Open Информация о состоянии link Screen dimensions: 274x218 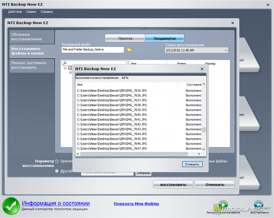tap(56, 203)
